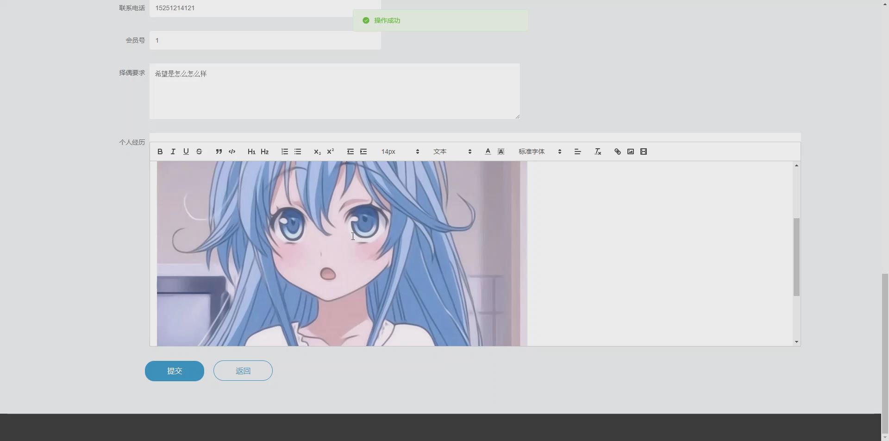Toggle strikethrough formatting in editor
Image resolution: width=889 pixels, height=441 pixels.
click(x=199, y=151)
